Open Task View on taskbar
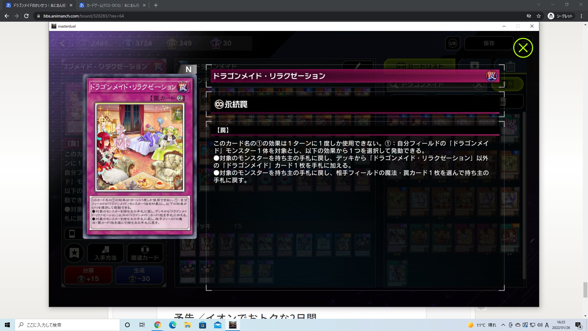The width and height of the screenshot is (588, 331). 142,325
